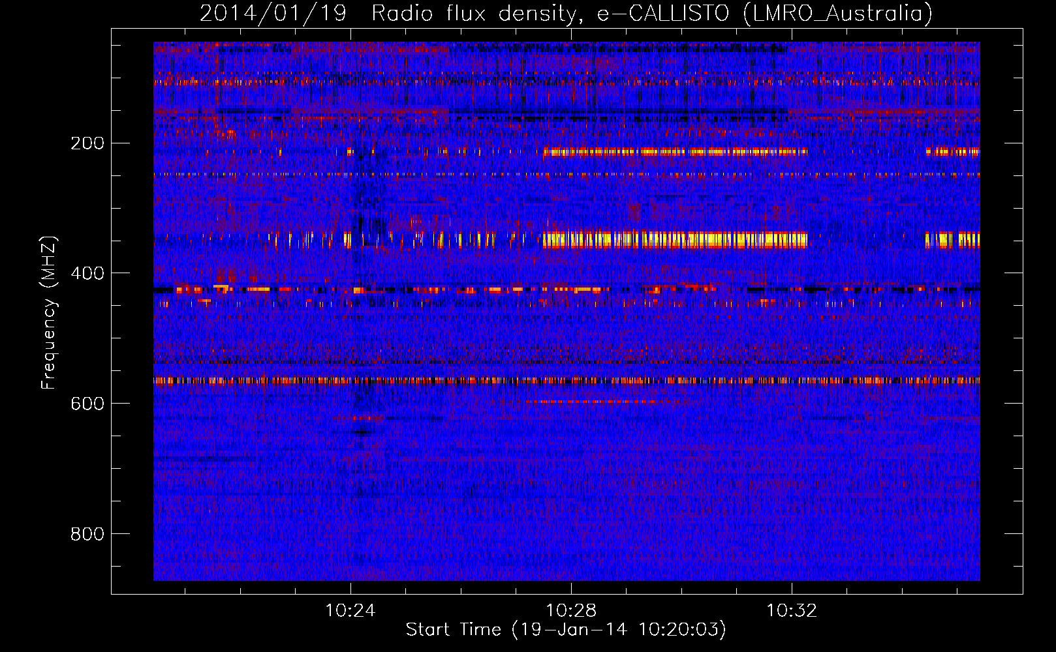Click the 800 frequency tick label
Image resolution: width=1056 pixels, height=652 pixels.
87,534
